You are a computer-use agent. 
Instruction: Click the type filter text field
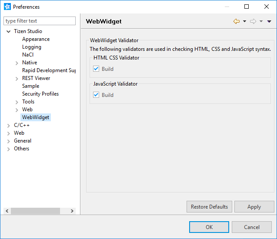point(40,21)
